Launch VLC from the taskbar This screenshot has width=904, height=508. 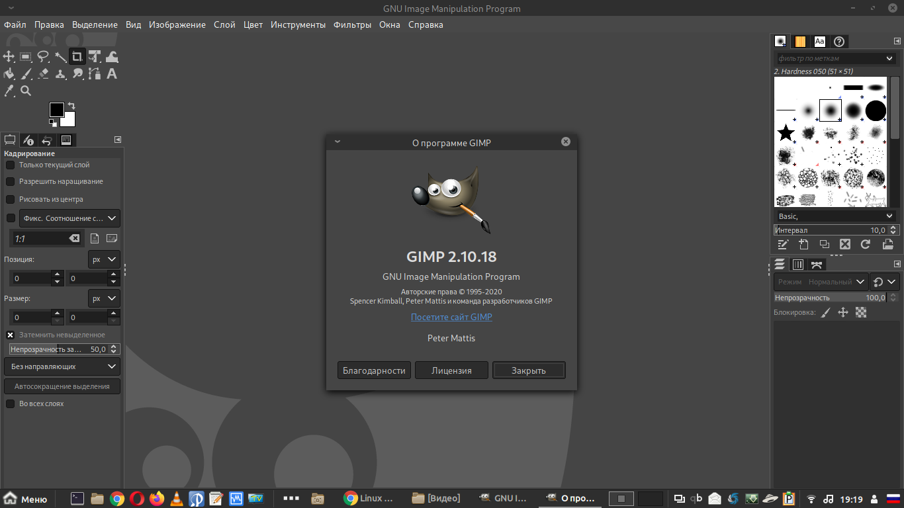click(x=177, y=498)
